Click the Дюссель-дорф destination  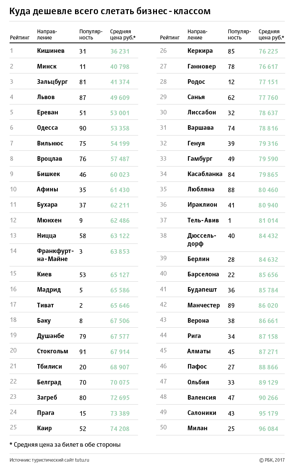202,240
